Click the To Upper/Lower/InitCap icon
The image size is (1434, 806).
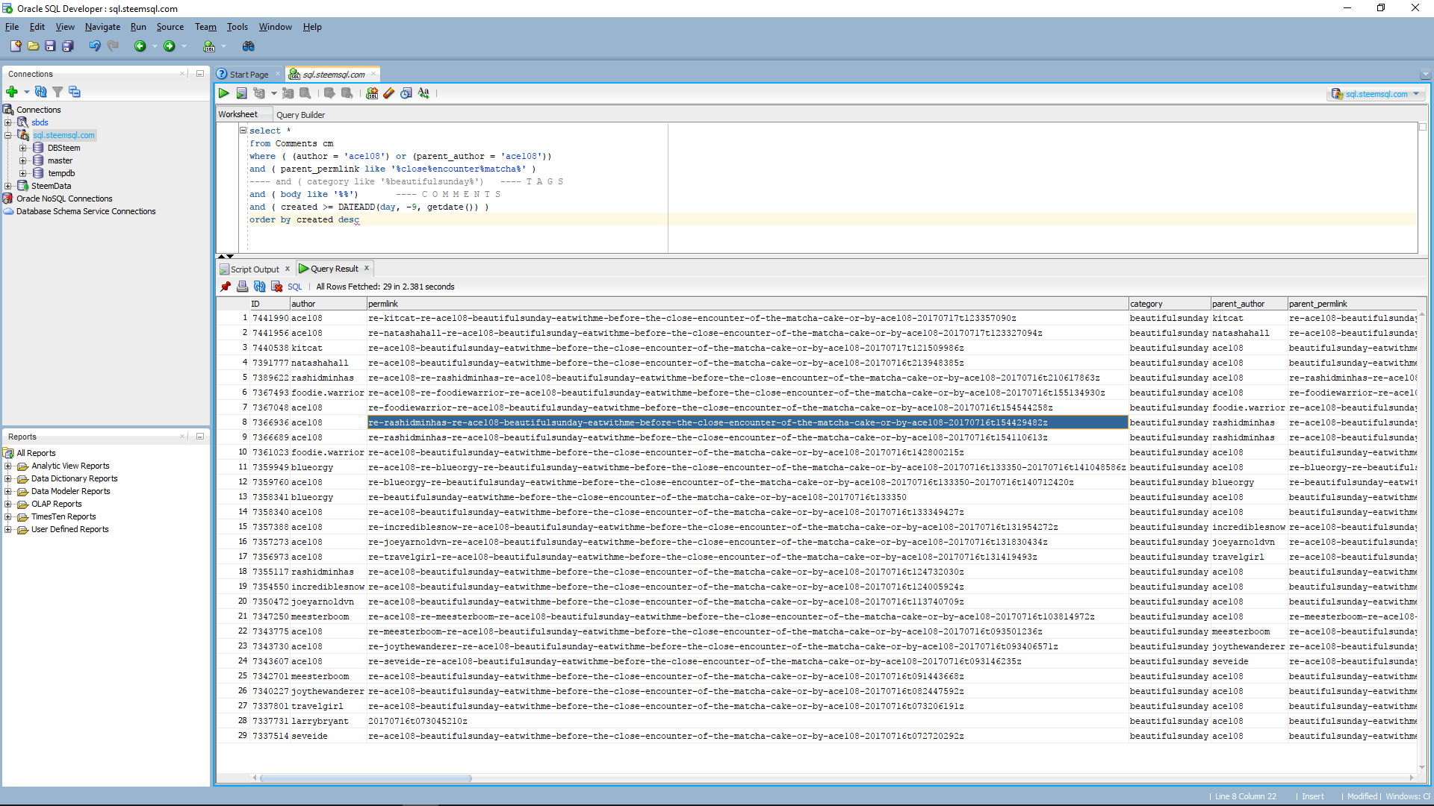[x=423, y=93]
